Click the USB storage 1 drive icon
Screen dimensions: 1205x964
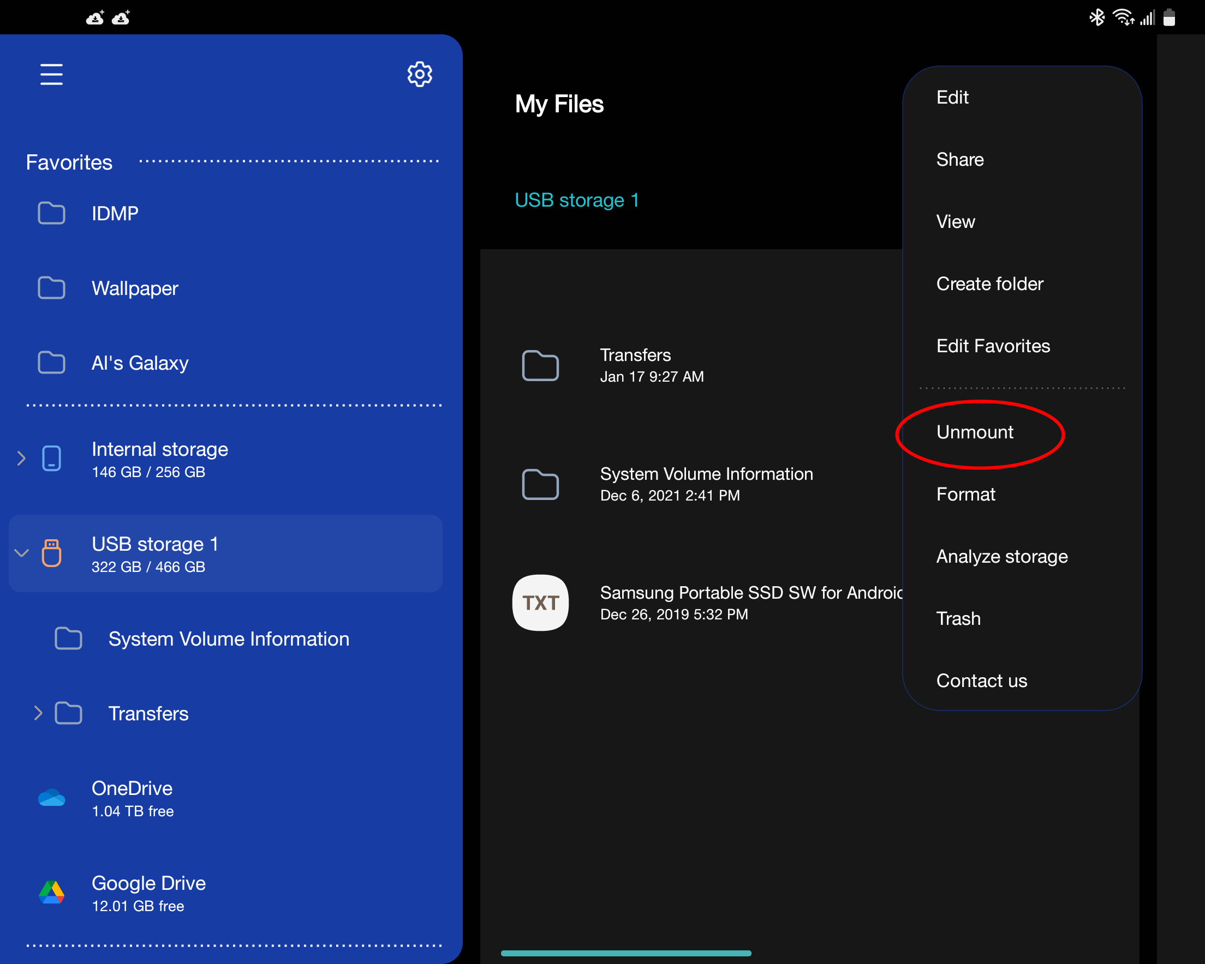point(51,553)
